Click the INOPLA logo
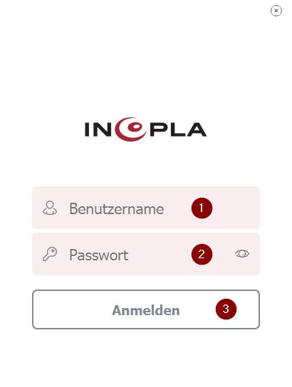Viewport: 292px width, 387px height. point(145,129)
